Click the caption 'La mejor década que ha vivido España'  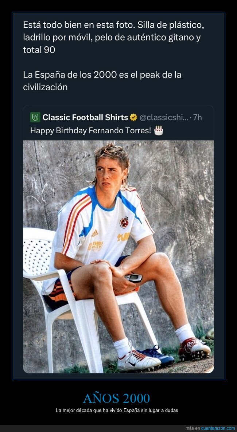pos(118,410)
